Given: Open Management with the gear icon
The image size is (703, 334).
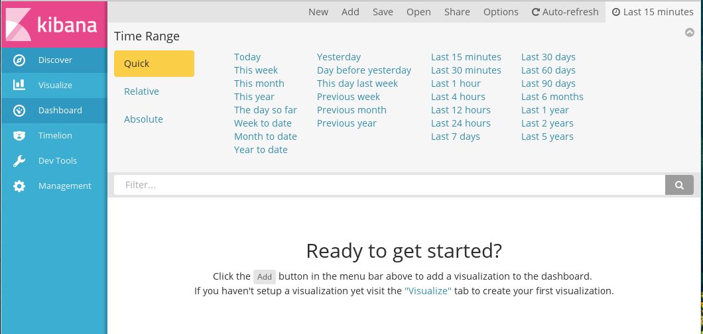Looking at the screenshot, I should [x=19, y=186].
